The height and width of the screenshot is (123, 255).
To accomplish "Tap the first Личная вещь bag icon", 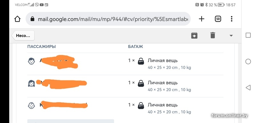I will coord(141,61).
